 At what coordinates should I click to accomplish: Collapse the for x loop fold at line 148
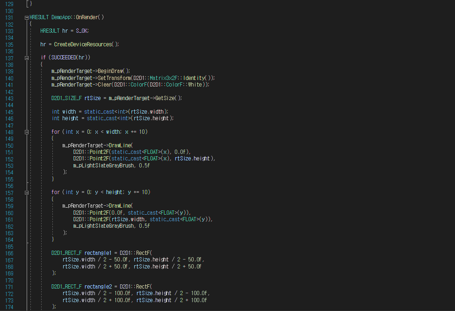[26, 132]
